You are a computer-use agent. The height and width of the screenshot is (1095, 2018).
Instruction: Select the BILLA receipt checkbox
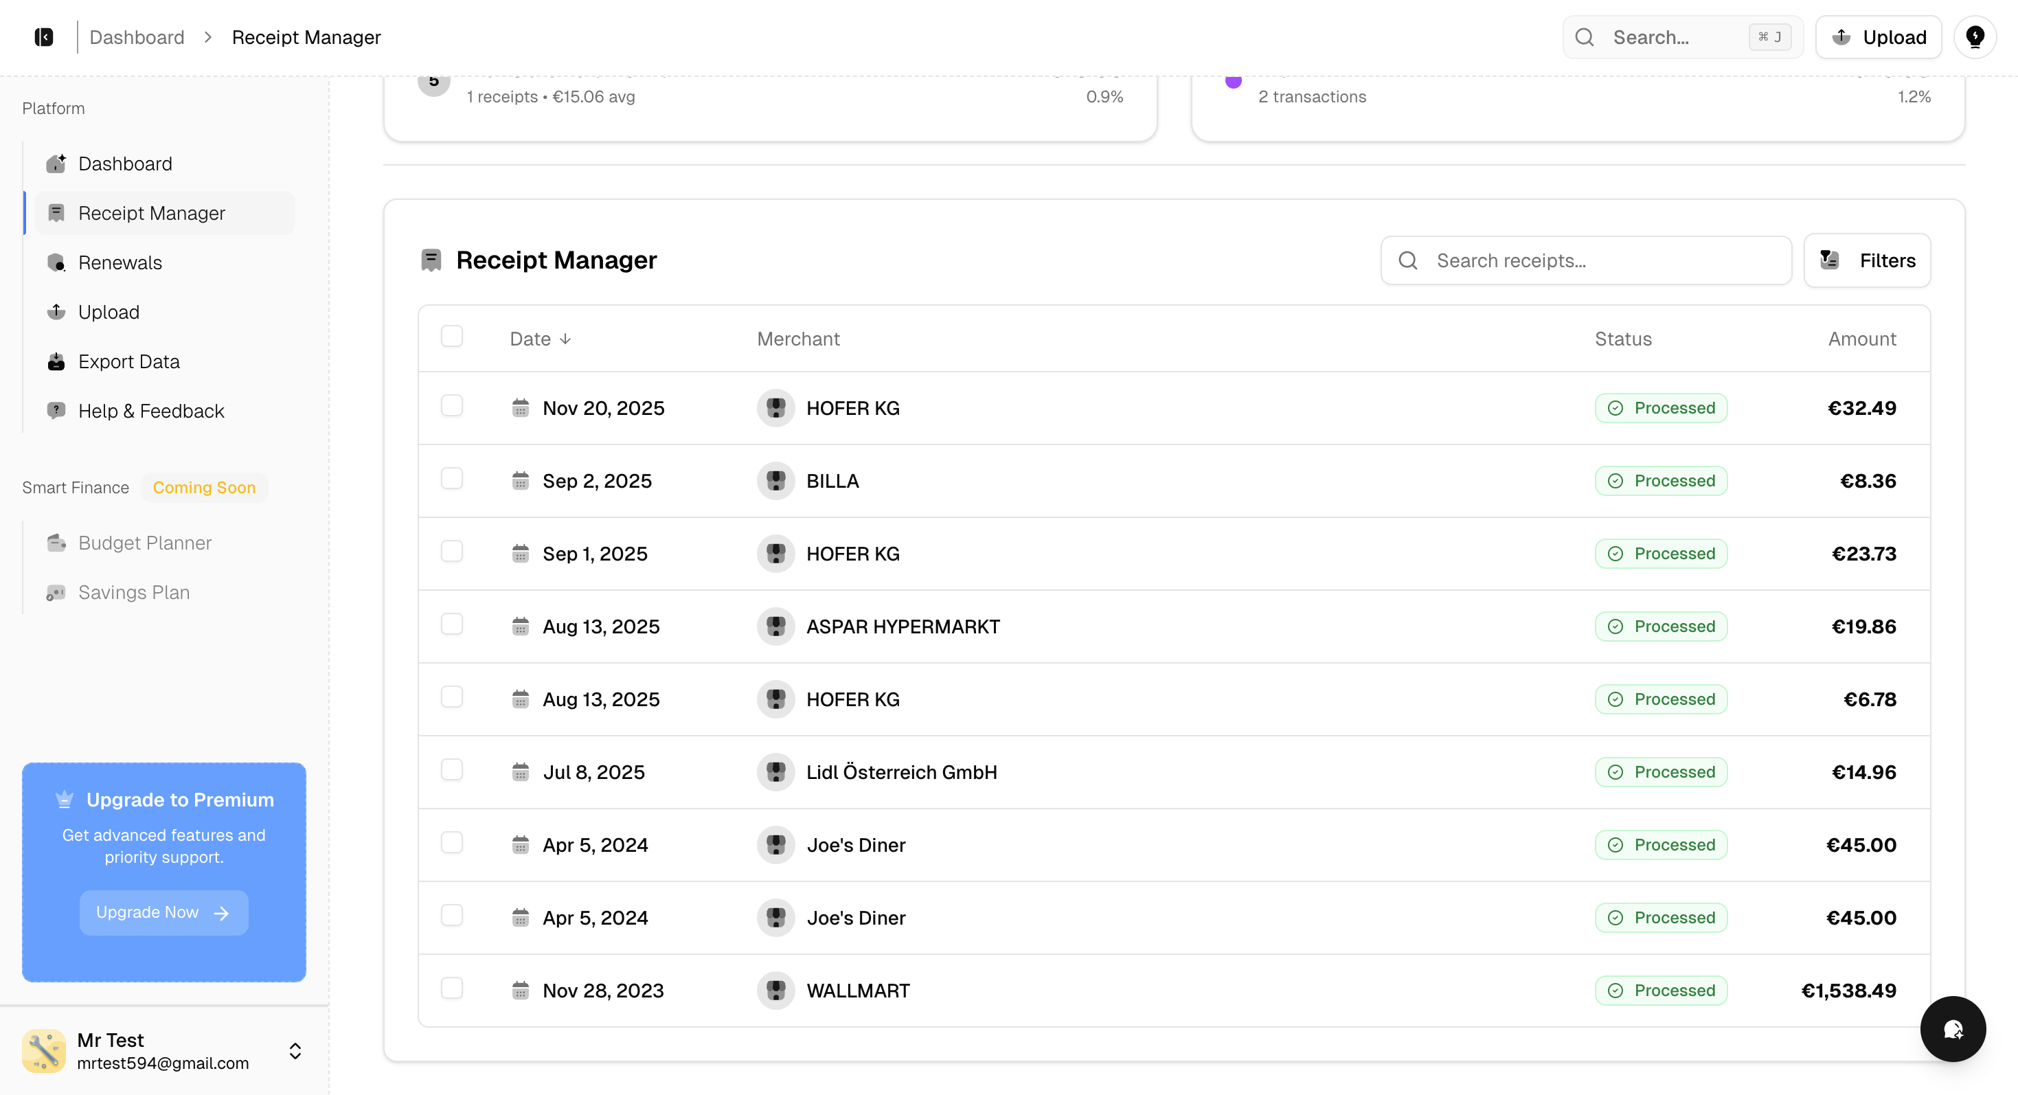click(x=452, y=479)
